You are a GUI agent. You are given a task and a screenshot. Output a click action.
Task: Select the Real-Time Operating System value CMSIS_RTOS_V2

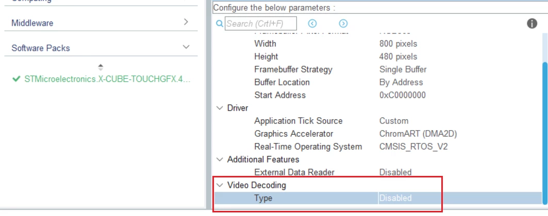(413, 147)
